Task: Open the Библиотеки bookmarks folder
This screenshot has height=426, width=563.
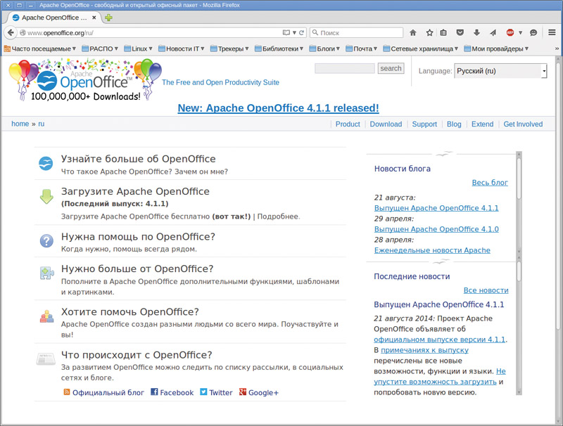Action: click(x=279, y=49)
